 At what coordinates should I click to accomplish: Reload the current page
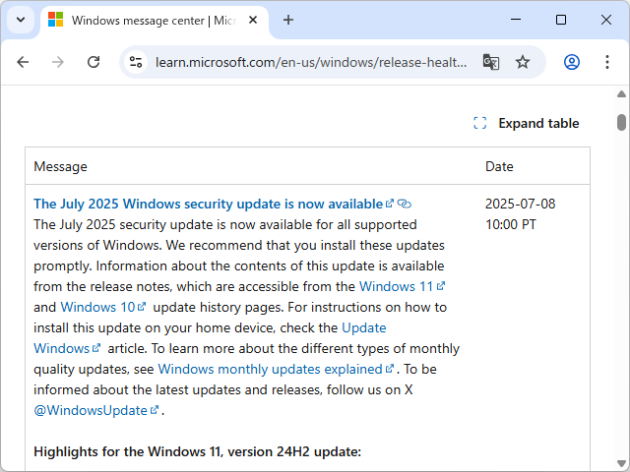(94, 62)
